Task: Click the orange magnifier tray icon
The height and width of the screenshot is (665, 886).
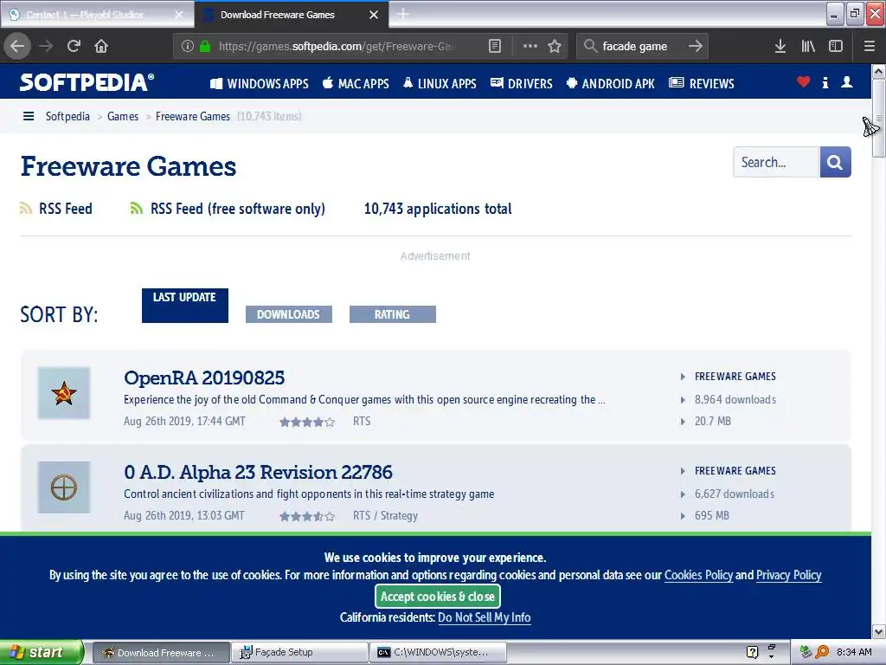Action: tap(822, 652)
